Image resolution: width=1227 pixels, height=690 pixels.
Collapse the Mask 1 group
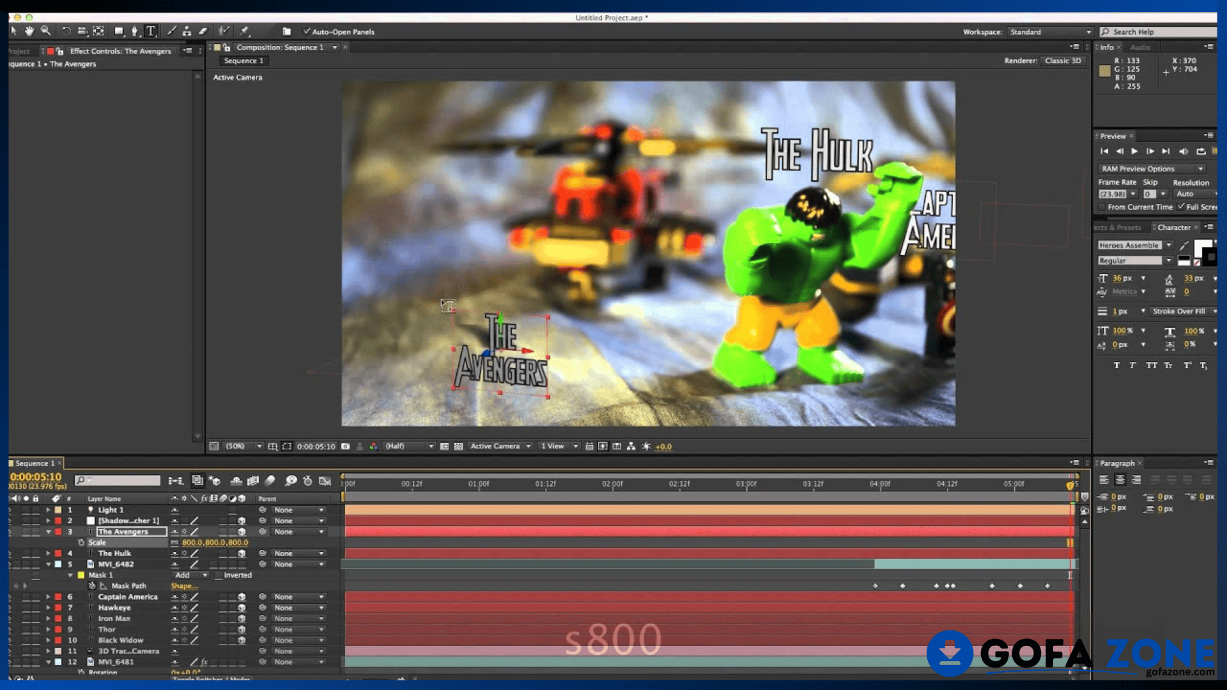click(x=70, y=575)
